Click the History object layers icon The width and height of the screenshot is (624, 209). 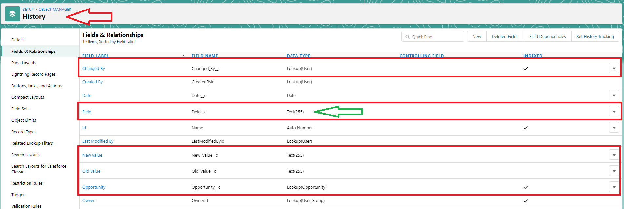(12, 14)
